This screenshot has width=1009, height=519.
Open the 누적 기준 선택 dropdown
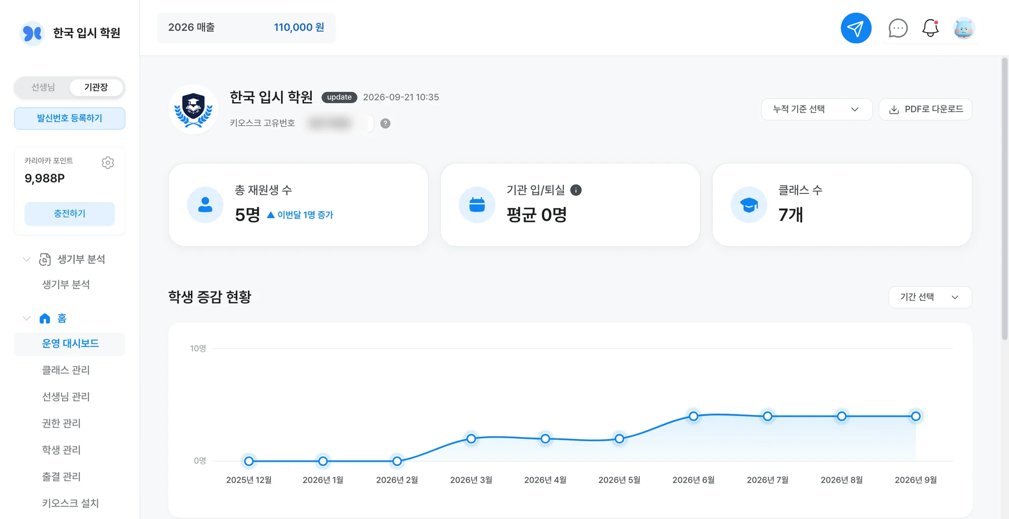click(x=816, y=109)
